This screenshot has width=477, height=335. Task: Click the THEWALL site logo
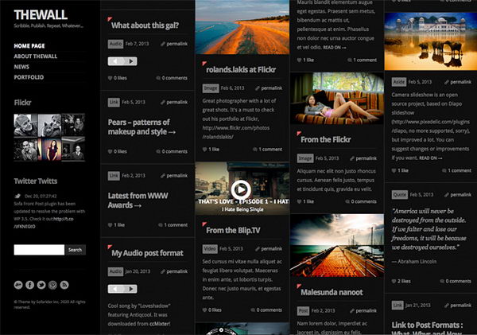(41, 15)
